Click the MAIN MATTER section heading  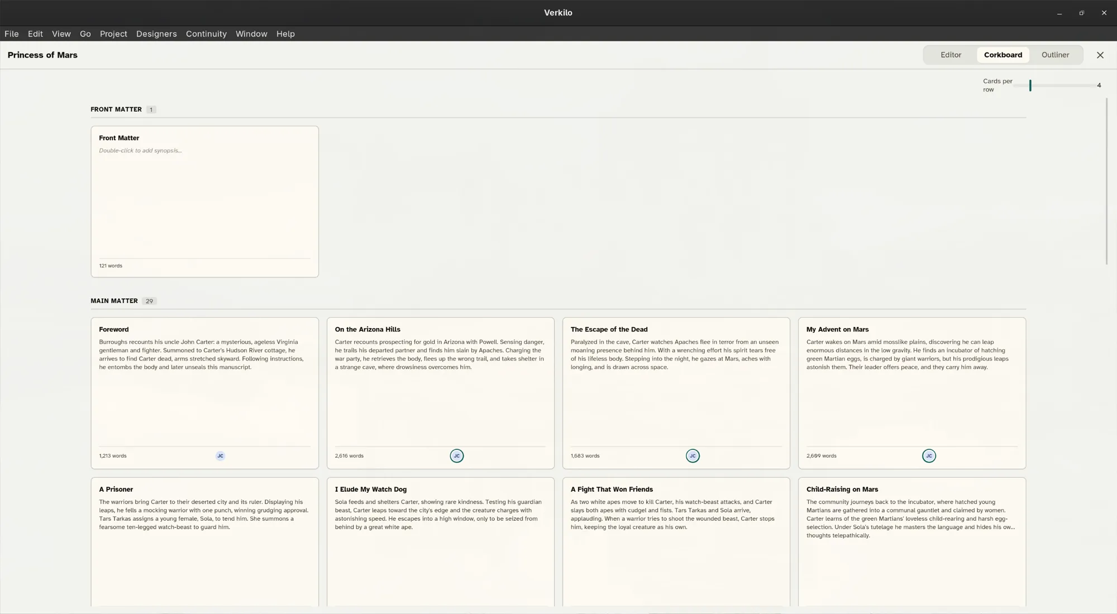pos(114,301)
